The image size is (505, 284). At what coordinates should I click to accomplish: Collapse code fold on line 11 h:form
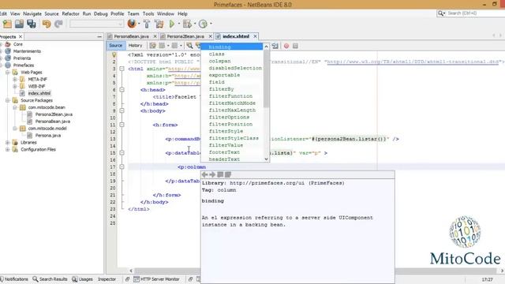(x=122, y=125)
